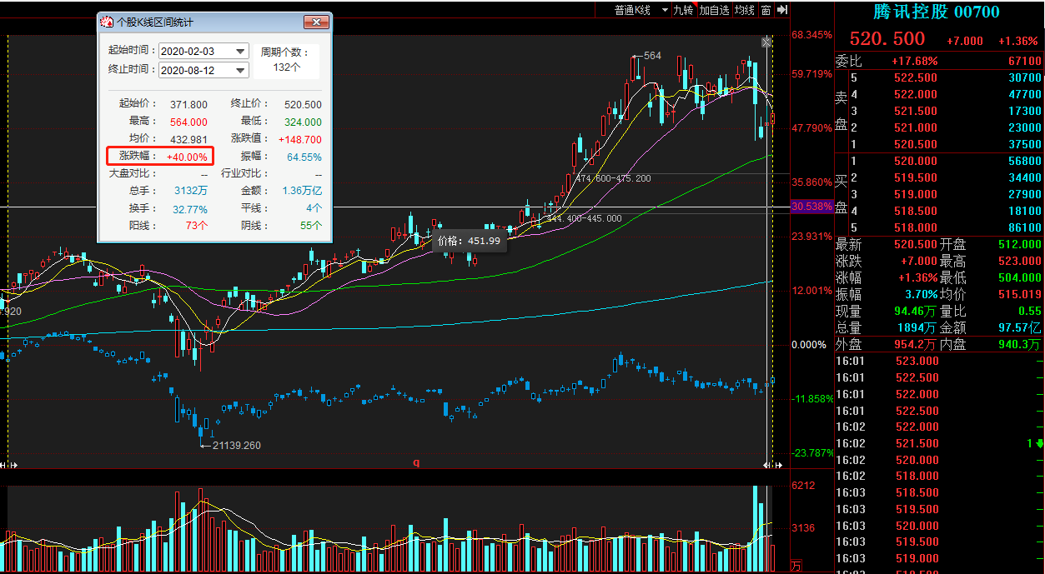Open the 起始时间 date dropdown 2020-02-03

[240, 52]
